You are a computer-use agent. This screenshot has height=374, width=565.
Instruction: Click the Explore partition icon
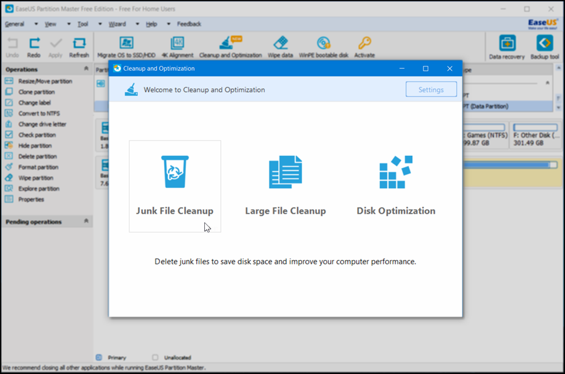(x=9, y=189)
